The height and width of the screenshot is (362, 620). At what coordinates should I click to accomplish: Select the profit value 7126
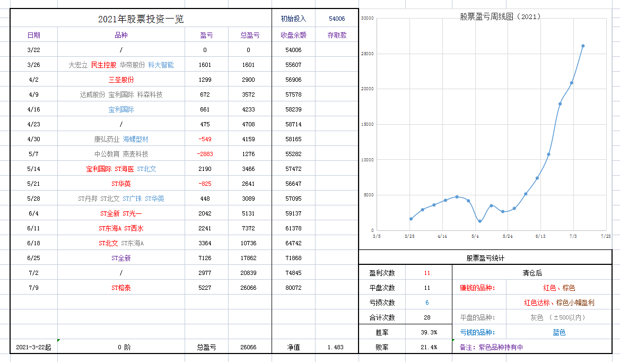205,258
